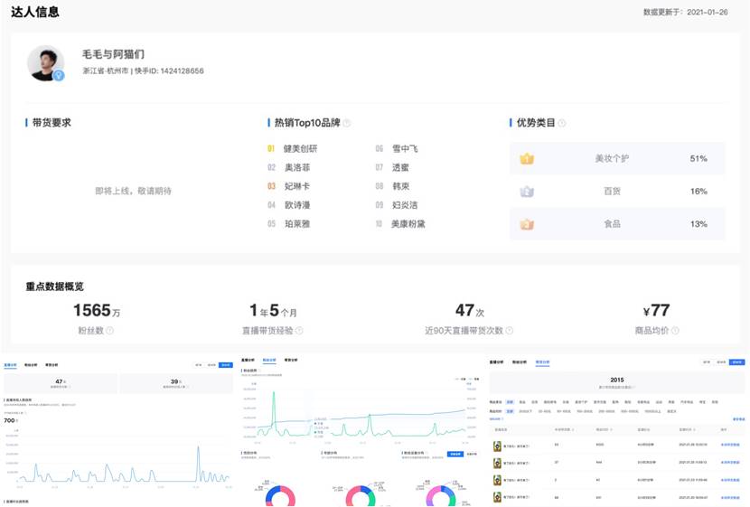This screenshot has width=750, height=507.
Task: Click the silver medal icon for 百货
Action: pos(527,192)
